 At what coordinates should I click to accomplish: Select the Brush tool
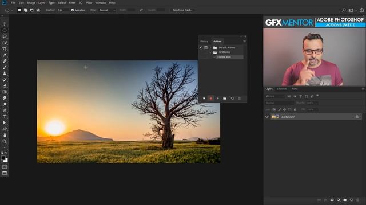click(5, 67)
